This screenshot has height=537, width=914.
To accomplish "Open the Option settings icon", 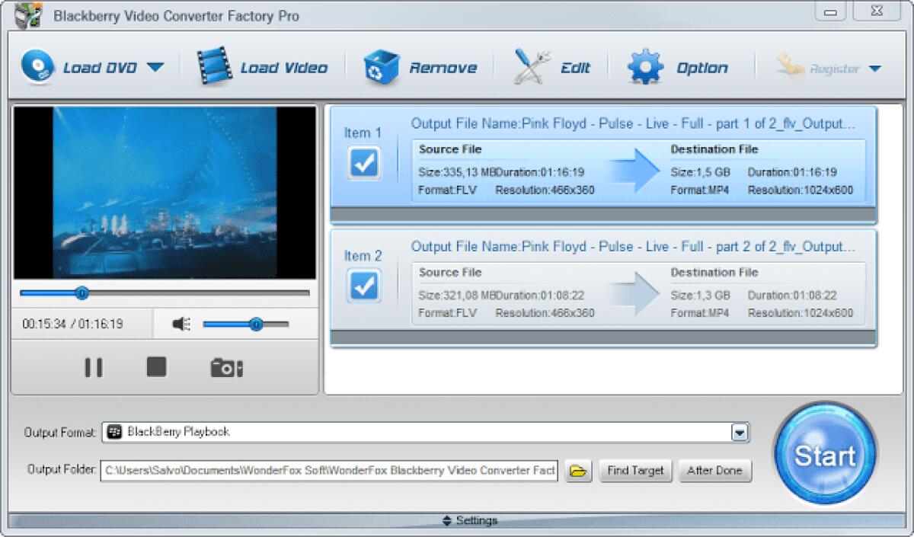I will (x=644, y=66).
